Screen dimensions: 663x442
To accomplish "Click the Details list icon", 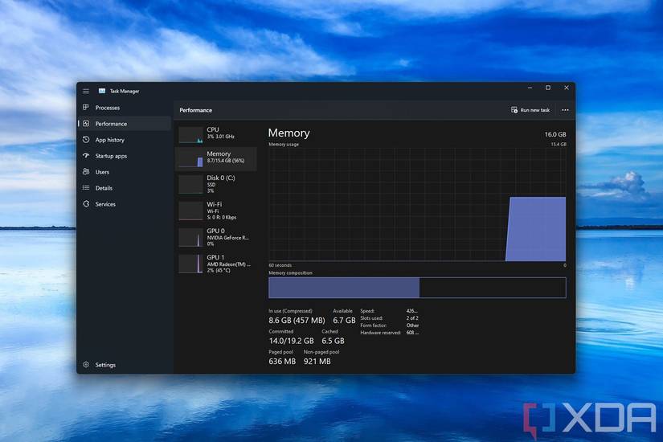I will coord(86,188).
